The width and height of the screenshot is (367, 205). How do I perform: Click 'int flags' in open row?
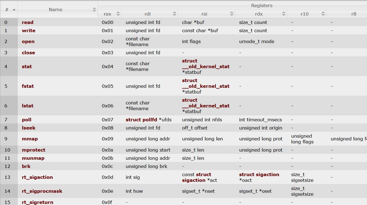pyautogui.click(x=191, y=41)
